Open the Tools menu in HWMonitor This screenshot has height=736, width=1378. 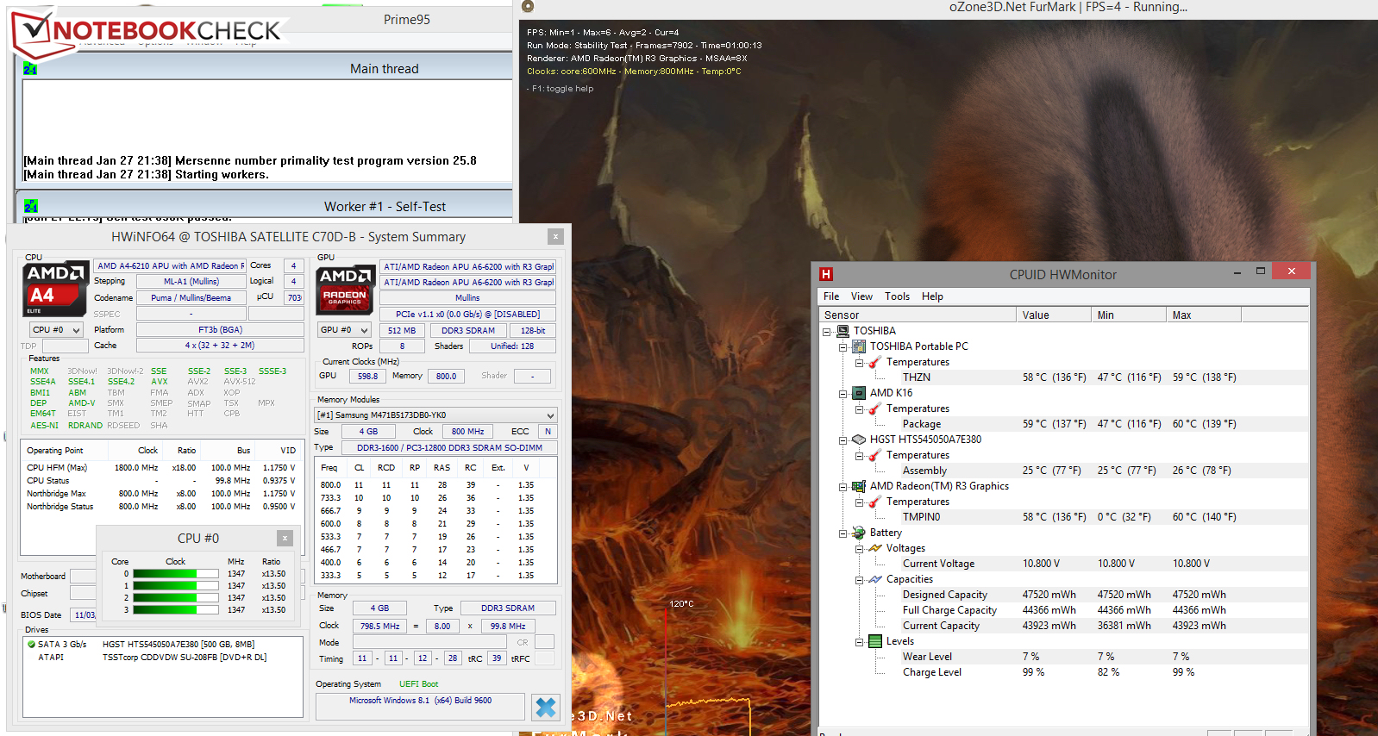pos(897,296)
